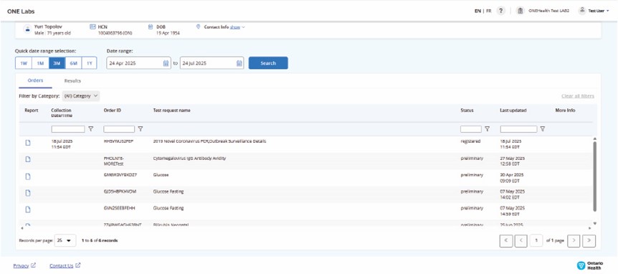Screen dimensions: 618x274
Task: Open report for Cytomegalovirus IgG Antibody Avidity
Action: (28, 159)
